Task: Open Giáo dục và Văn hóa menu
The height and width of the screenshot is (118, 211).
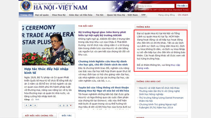Action: (x=81, y=15)
